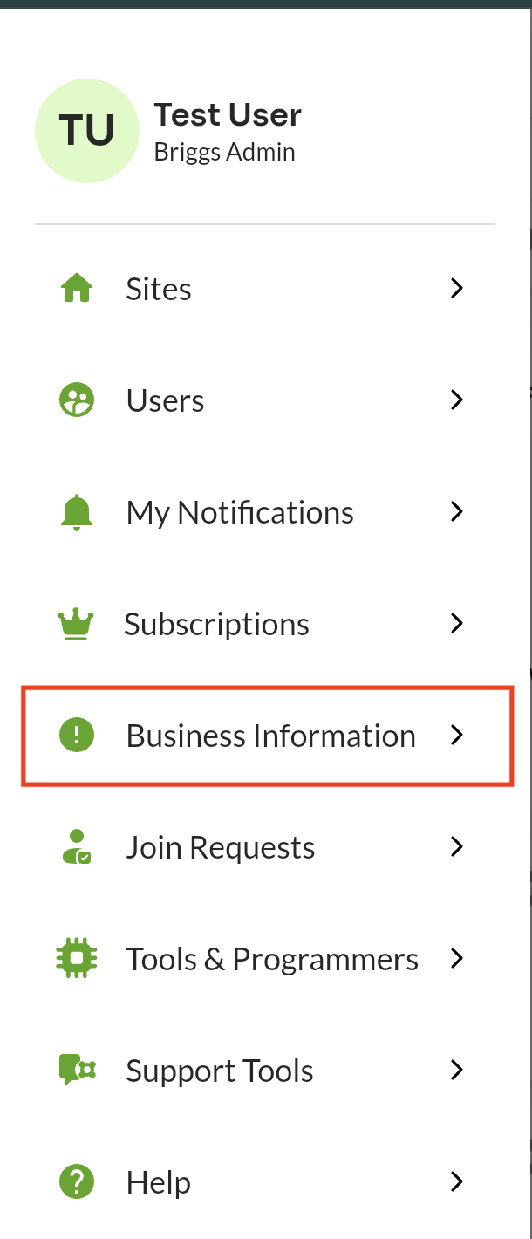This screenshot has height=1239, width=532.
Task: Open the My Notifications menu item
Action: [x=265, y=511]
